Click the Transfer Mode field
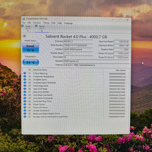This screenshot has height=152, width=152. [78, 53]
